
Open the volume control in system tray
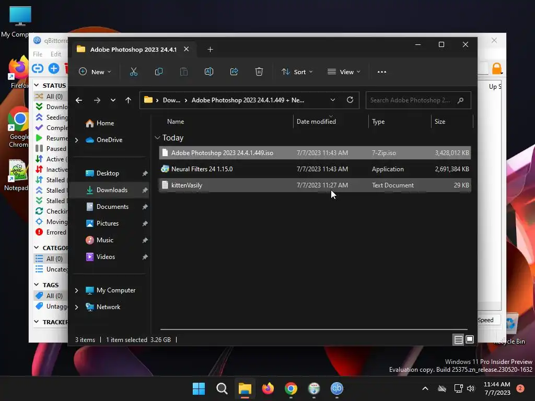click(x=471, y=388)
